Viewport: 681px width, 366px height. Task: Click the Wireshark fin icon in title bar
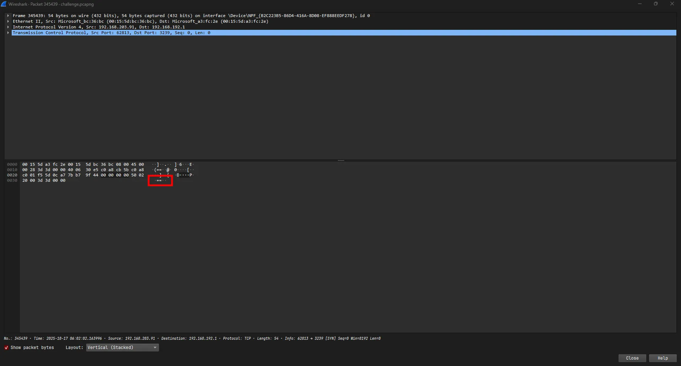pyautogui.click(x=4, y=4)
